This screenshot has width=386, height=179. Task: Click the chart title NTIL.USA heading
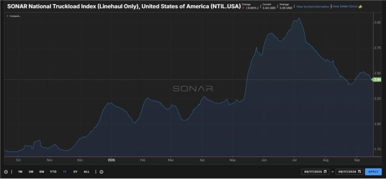[124, 7]
